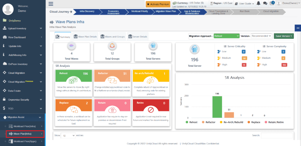Click Server Complexity High count 193
The image size is (301, 146).
(x=284, y=65)
